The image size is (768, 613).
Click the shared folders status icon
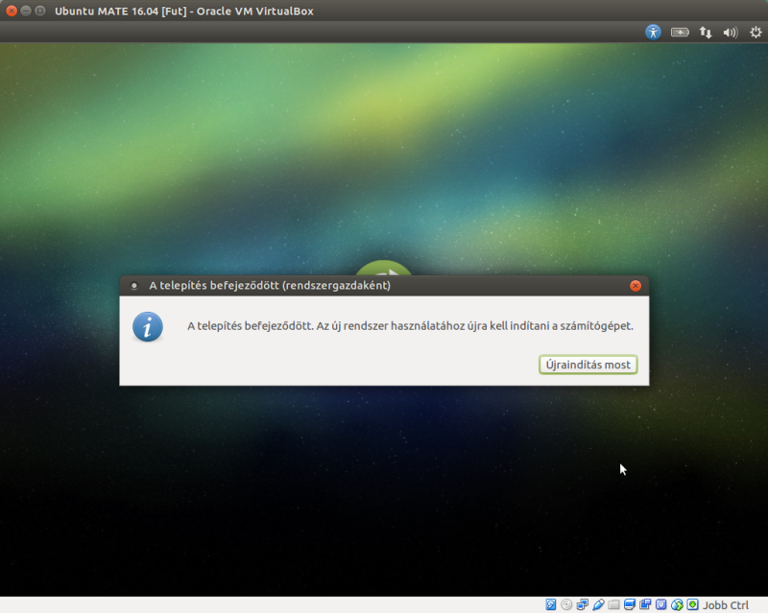[613, 604]
